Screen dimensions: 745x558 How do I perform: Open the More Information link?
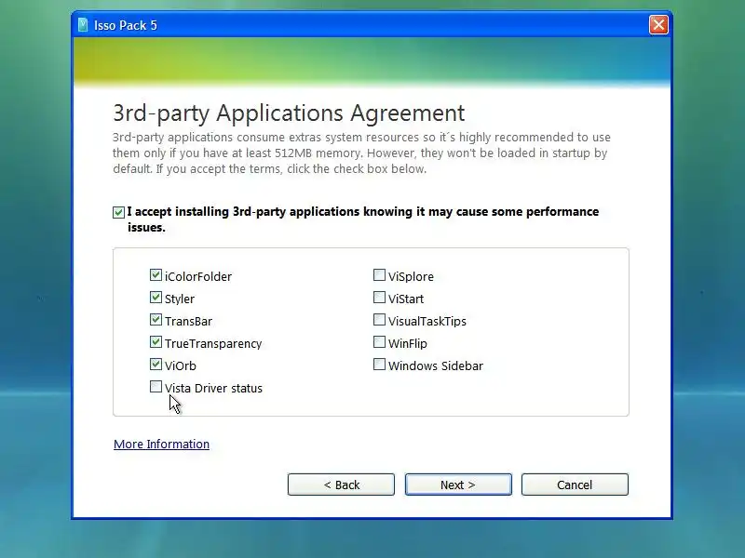pyautogui.click(x=161, y=445)
